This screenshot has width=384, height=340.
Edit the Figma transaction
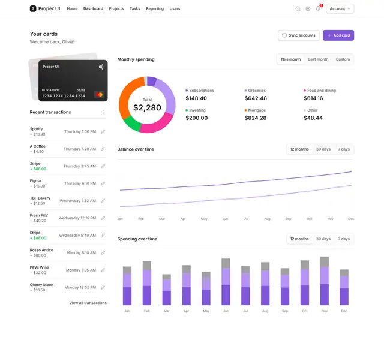tap(103, 183)
